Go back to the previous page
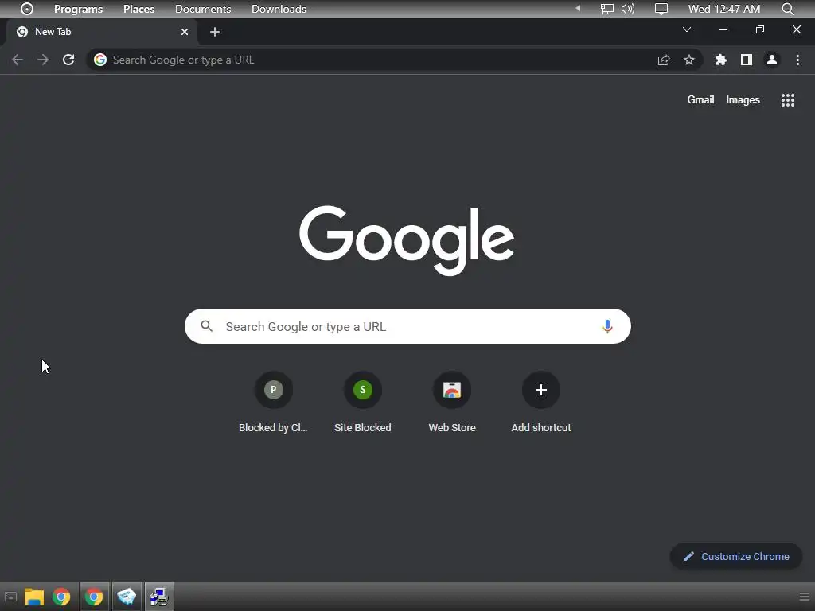The width and height of the screenshot is (815, 611). point(18,60)
